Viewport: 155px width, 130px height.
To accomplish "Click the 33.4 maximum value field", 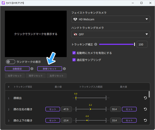I will tap(115, 120).
